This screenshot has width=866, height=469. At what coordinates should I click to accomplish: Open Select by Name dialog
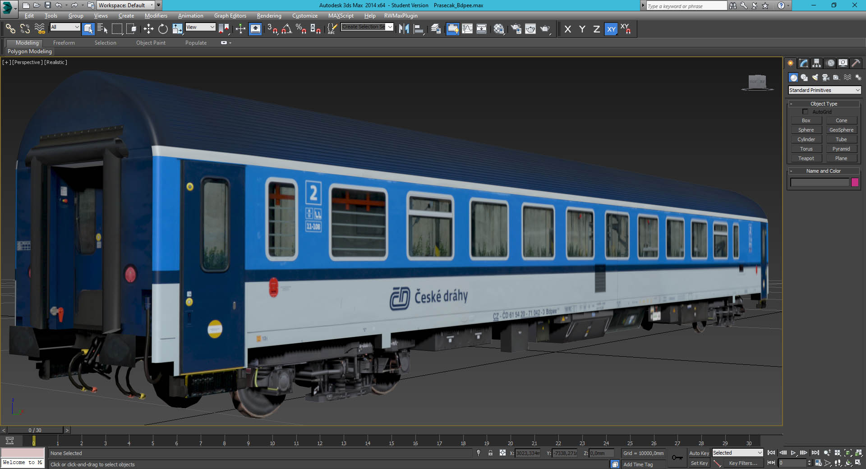point(102,29)
